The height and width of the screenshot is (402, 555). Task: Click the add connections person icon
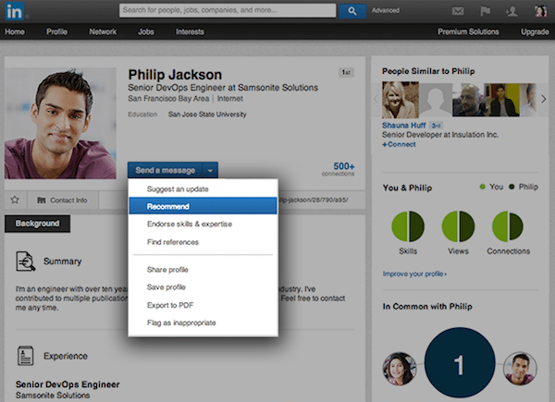pyautogui.click(x=512, y=11)
